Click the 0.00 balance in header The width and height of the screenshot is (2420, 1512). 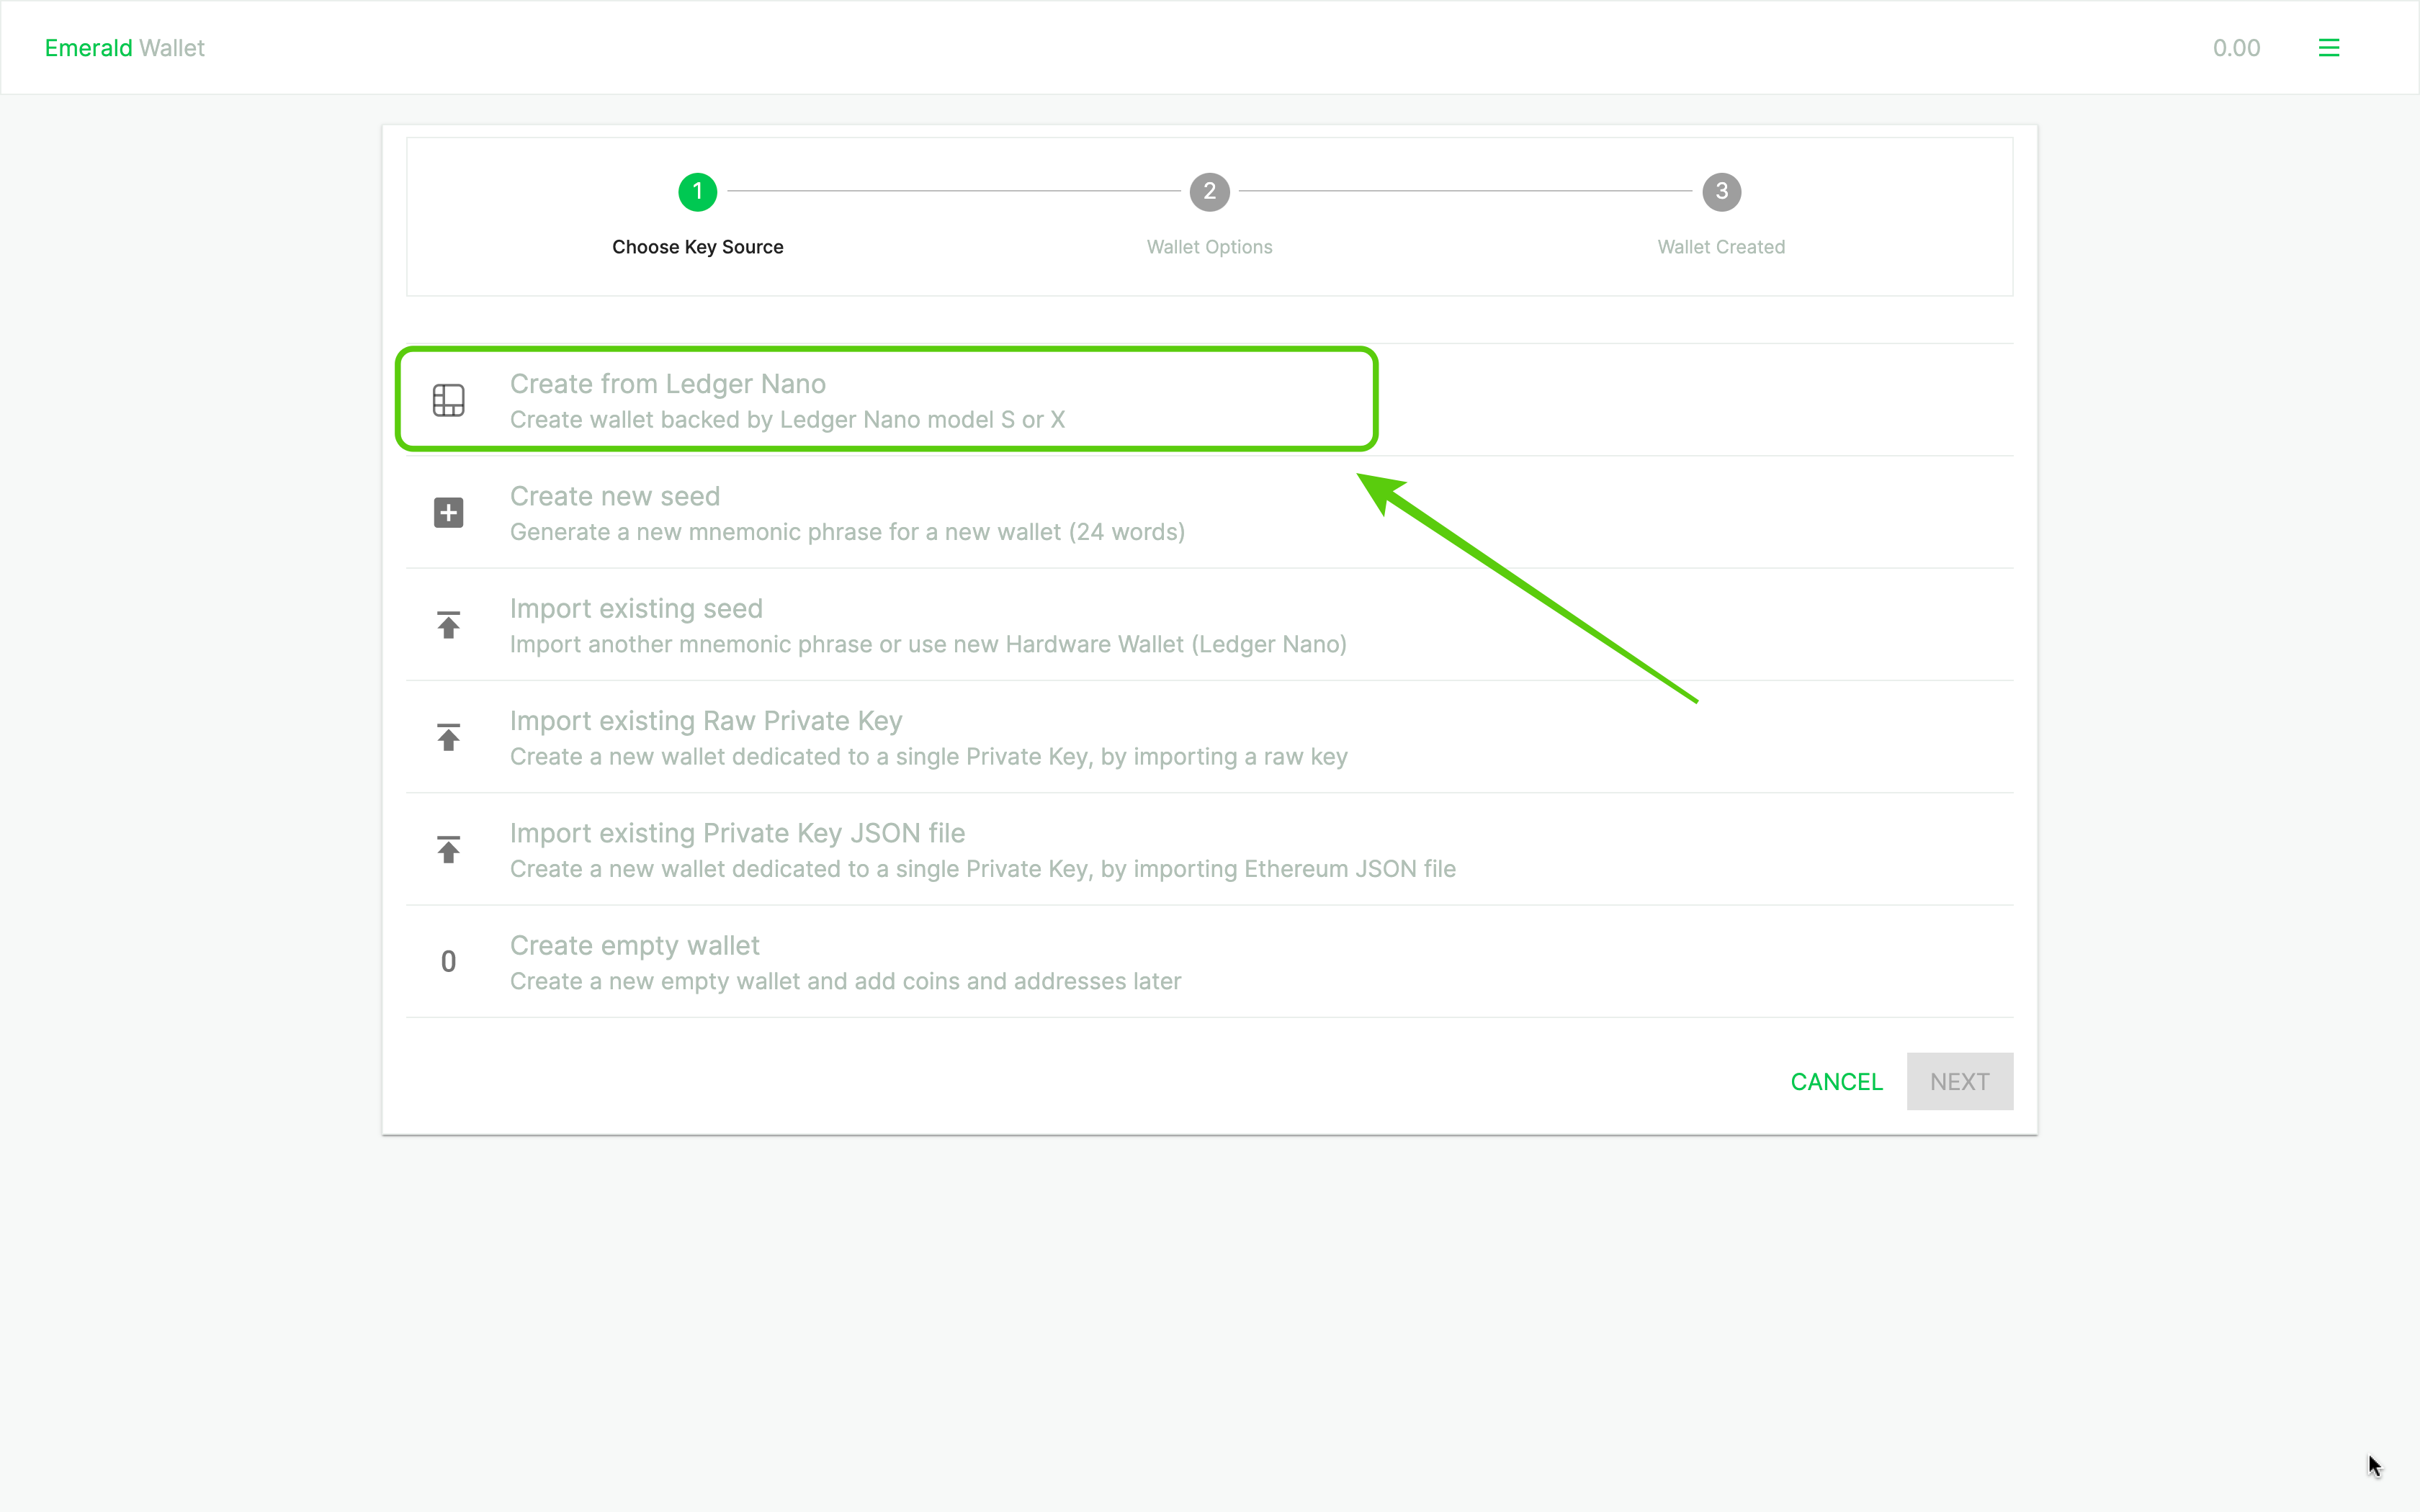2236,48
